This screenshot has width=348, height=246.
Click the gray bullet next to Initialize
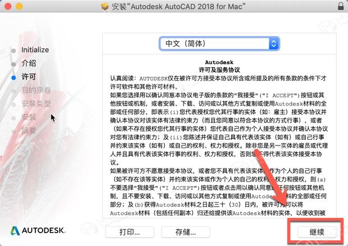click(x=13, y=51)
